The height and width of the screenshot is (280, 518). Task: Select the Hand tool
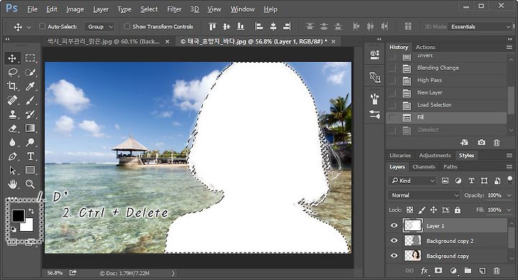(12, 184)
